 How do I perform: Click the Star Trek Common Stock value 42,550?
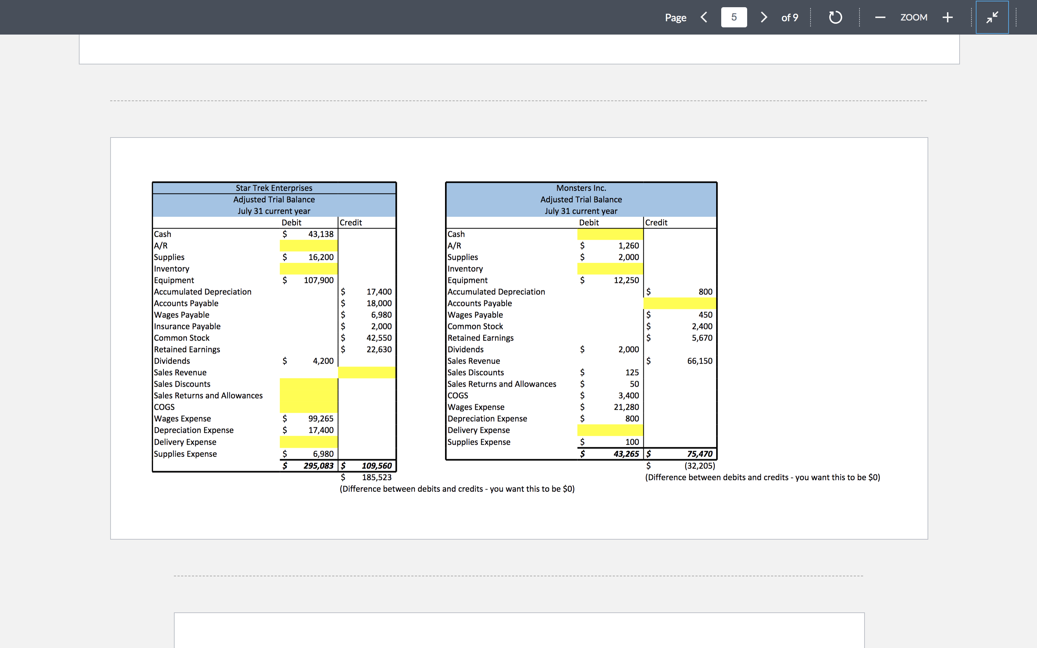click(x=379, y=338)
